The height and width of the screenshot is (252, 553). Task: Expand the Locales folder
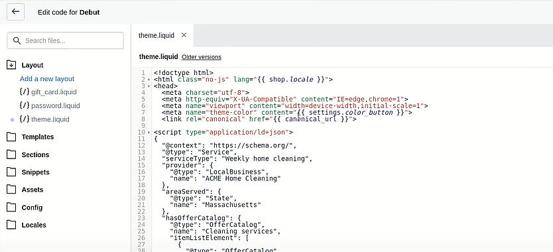[34, 225]
